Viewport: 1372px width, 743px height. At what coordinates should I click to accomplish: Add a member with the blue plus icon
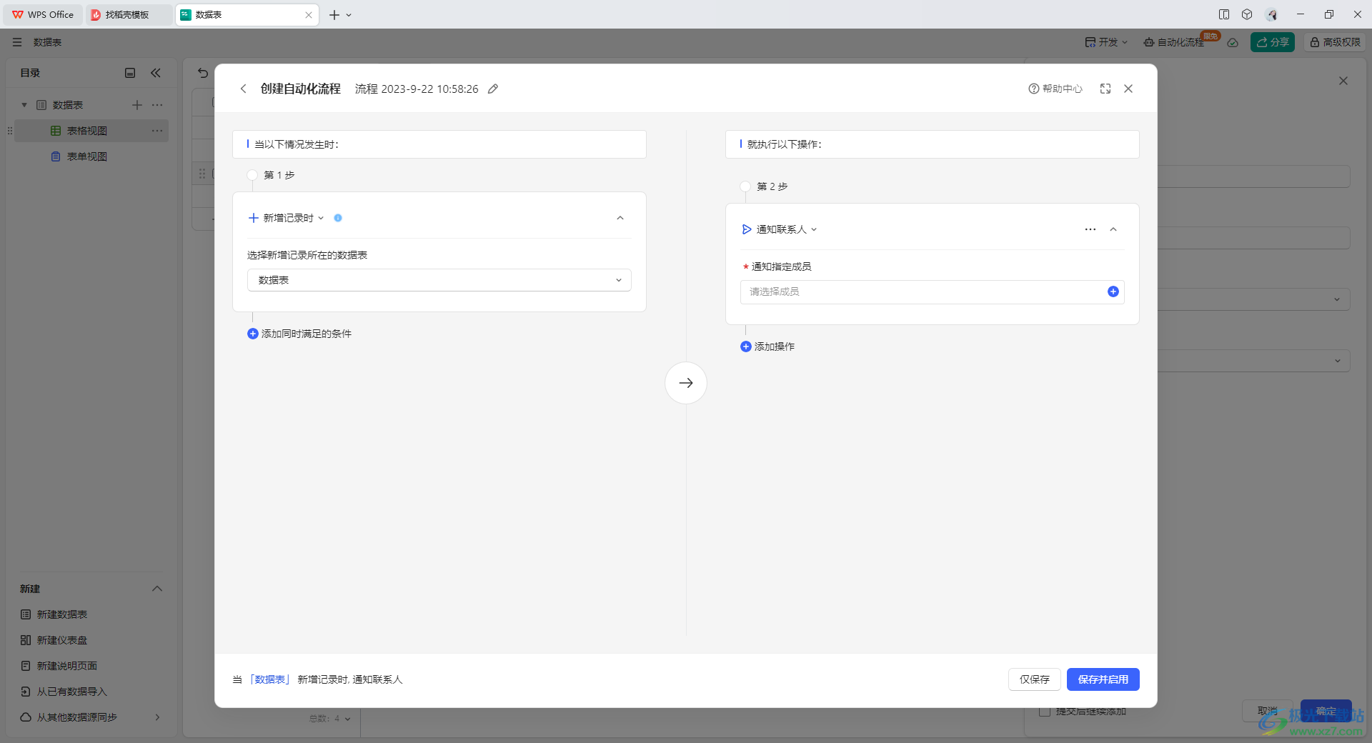click(x=1113, y=291)
